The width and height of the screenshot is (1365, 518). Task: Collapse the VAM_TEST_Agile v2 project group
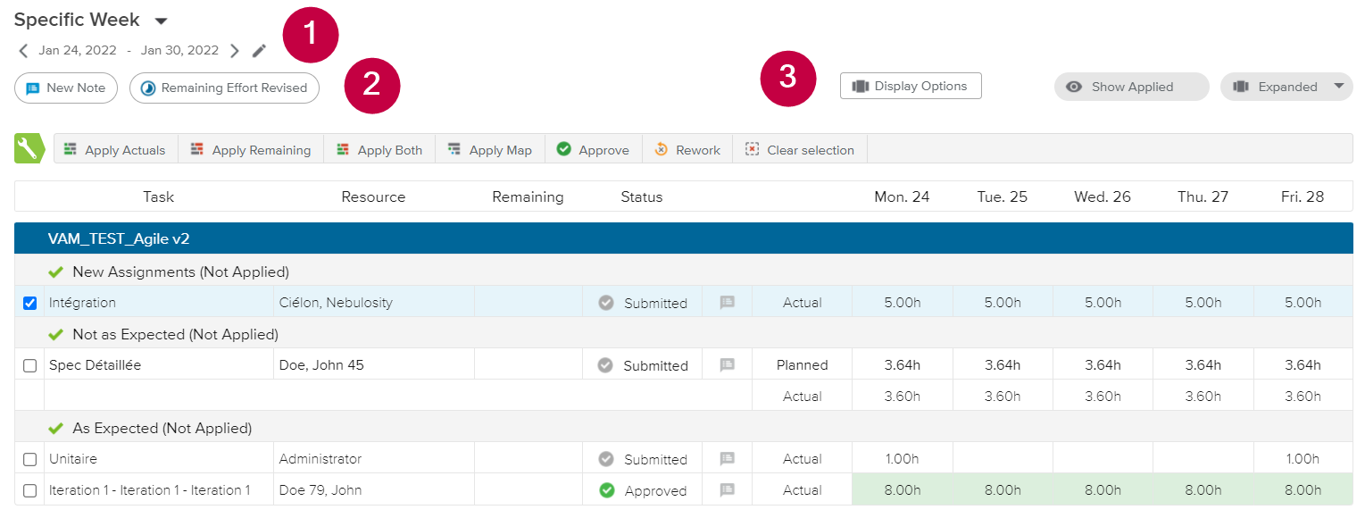119,239
